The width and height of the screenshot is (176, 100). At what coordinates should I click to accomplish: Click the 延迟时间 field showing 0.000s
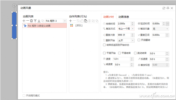click(157, 24)
